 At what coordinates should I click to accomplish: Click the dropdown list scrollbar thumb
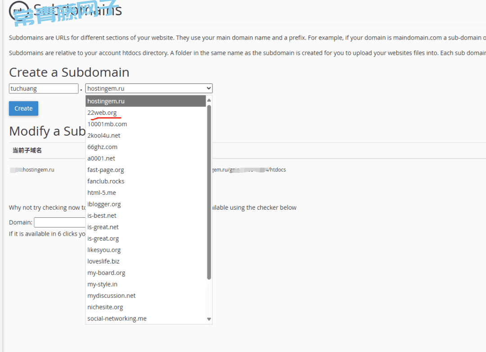point(209,192)
